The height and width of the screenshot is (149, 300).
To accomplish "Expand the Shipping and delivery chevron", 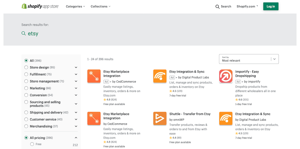I will click(x=76, y=112).
